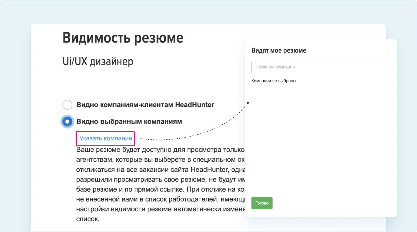The height and width of the screenshot is (232, 417).
Task: Click the paragraph line starting 'разрешили просматривать'
Action: click(x=160, y=180)
